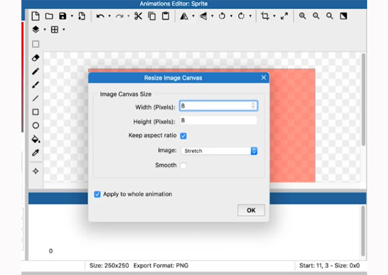Flip the image horizontally

pos(184,16)
